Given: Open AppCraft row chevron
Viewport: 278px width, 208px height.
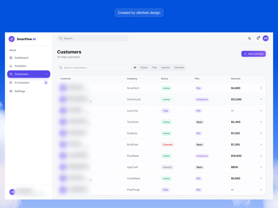Looking at the screenshot, I should pos(261,167).
